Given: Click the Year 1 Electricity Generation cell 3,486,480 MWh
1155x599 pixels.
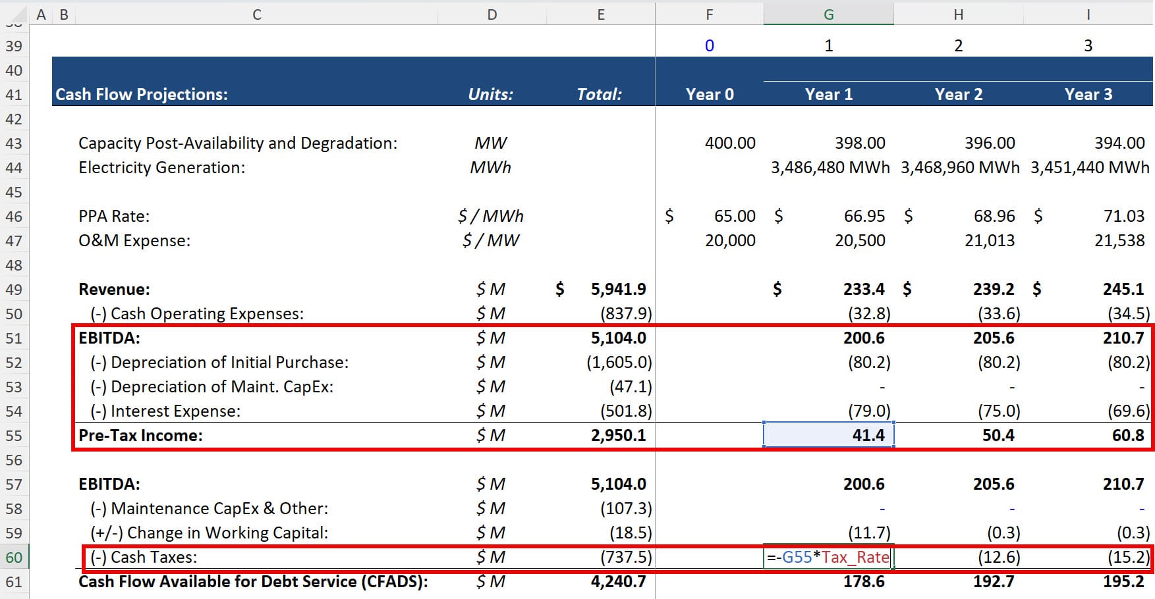Looking at the screenshot, I should pos(828,168).
